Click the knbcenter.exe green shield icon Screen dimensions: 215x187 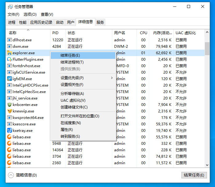[x=10, y=105]
